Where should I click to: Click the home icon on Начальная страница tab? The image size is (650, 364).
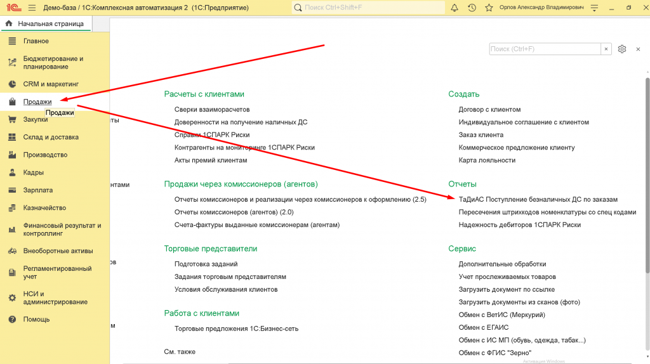(9, 23)
